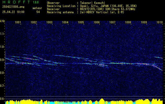
Task: Click time marker 1002
Action: point(34,22)
